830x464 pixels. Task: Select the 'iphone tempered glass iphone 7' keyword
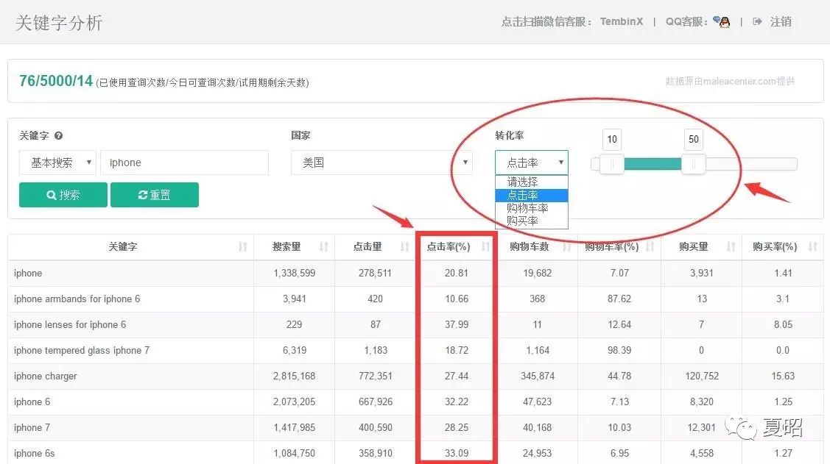coord(82,350)
